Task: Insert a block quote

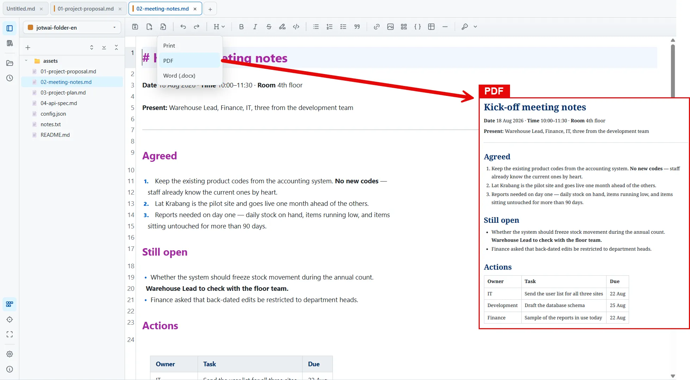Action: click(357, 27)
